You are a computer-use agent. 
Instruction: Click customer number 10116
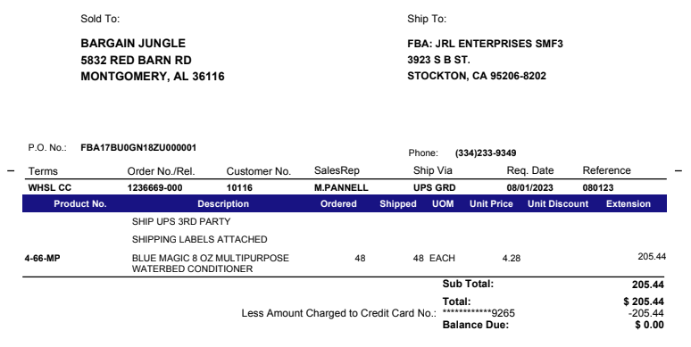(x=239, y=187)
